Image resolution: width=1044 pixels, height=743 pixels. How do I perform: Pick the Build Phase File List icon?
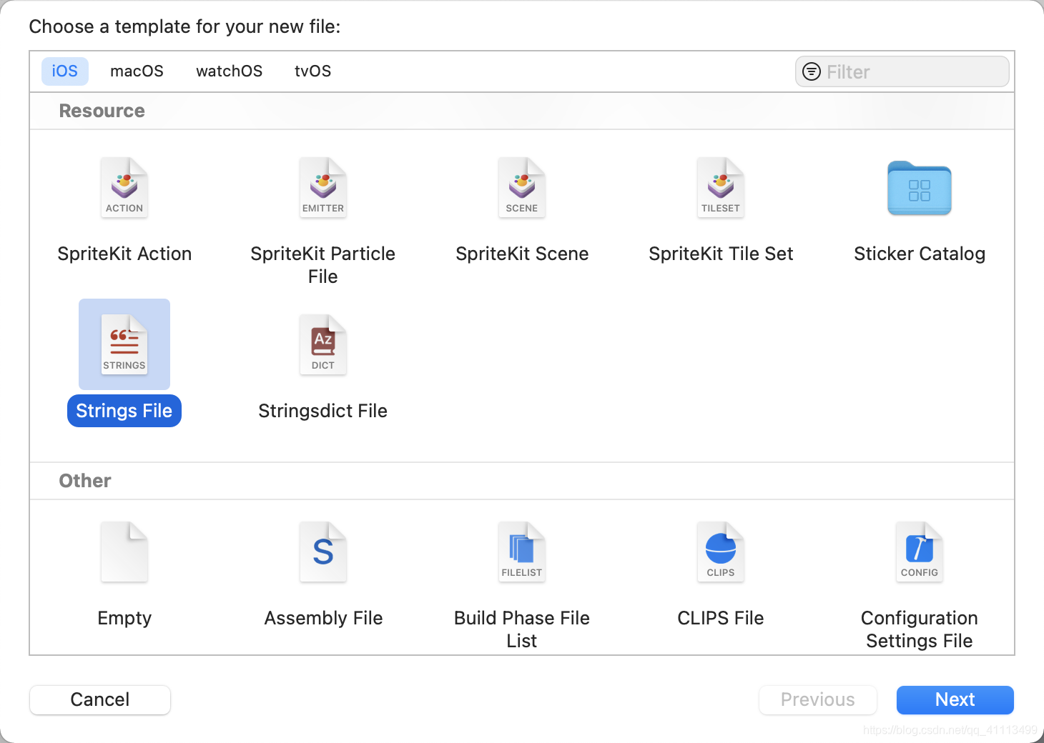[x=522, y=552]
